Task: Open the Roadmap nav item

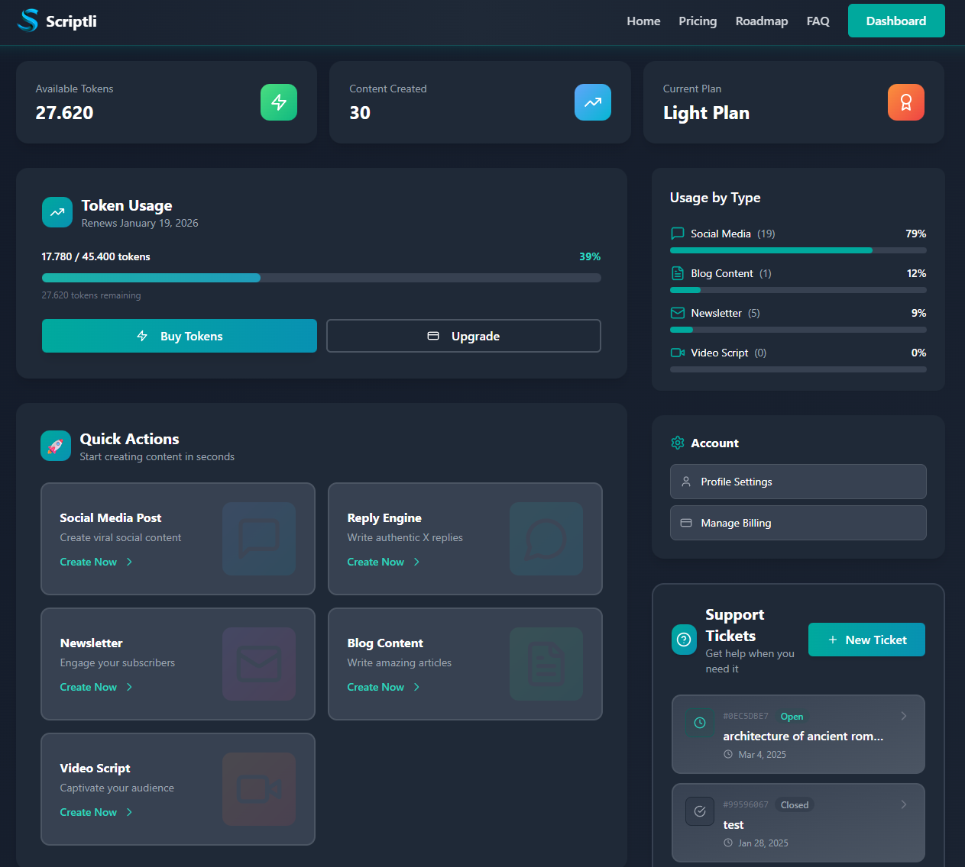Action: 762,21
